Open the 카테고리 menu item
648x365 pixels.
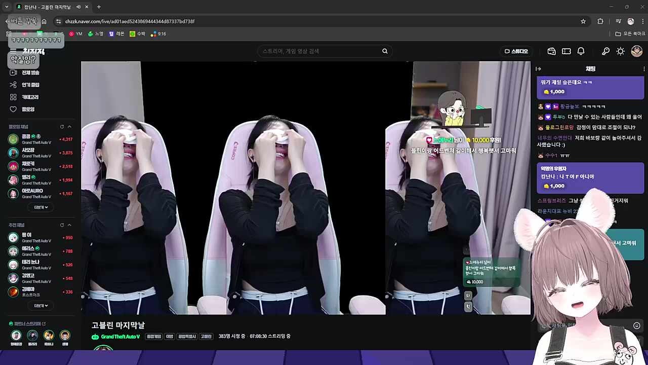tap(25, 97)
